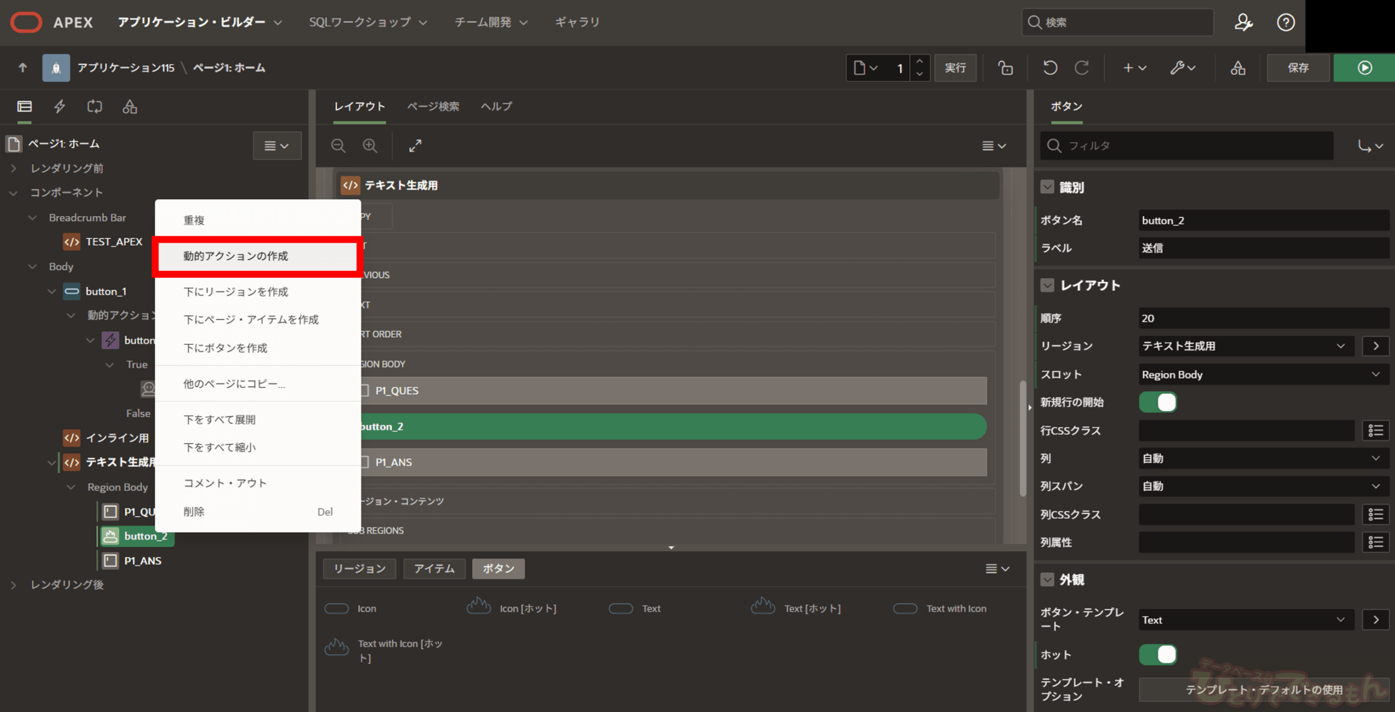Click the 保存 button
The width and height of the screenshot is (1395, 712).
click(x=1297, y=67)
